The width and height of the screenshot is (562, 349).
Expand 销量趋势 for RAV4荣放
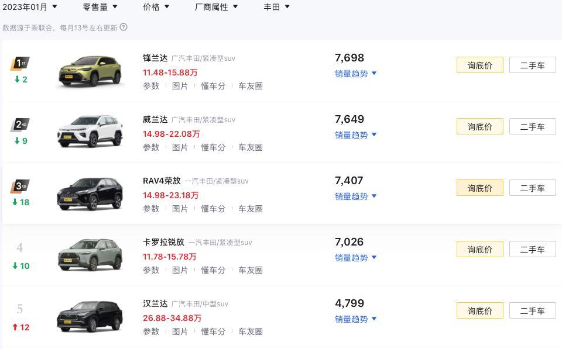click(x=355, y=196)
